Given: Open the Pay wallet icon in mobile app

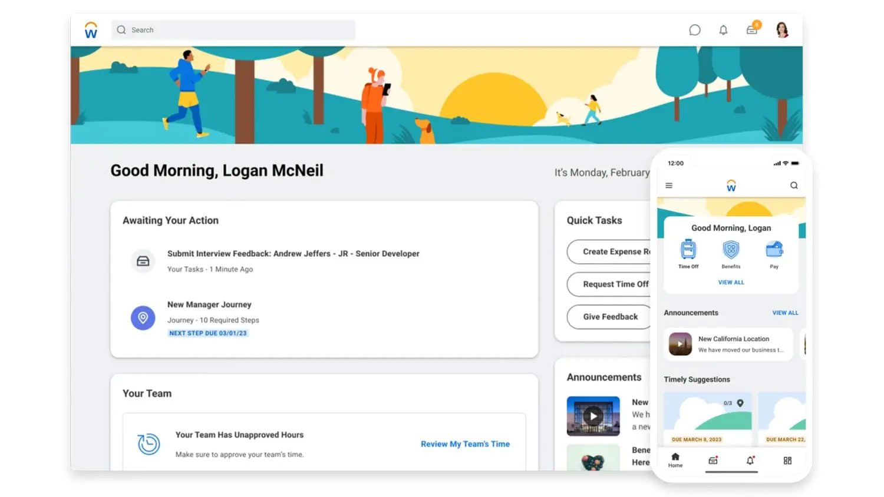Looking at the screenshot, I should (774, 250).
